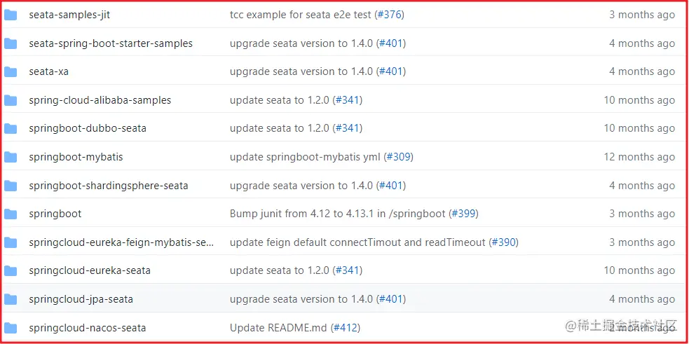The height and width of the screenshot is (344, 689).
Task: Click '4 months ago' in springcloud-jpa-seata row
Action: [x=642, y=299]
